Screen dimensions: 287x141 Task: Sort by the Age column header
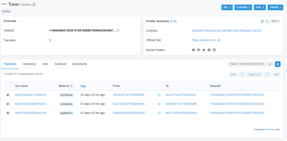(83, 86)
